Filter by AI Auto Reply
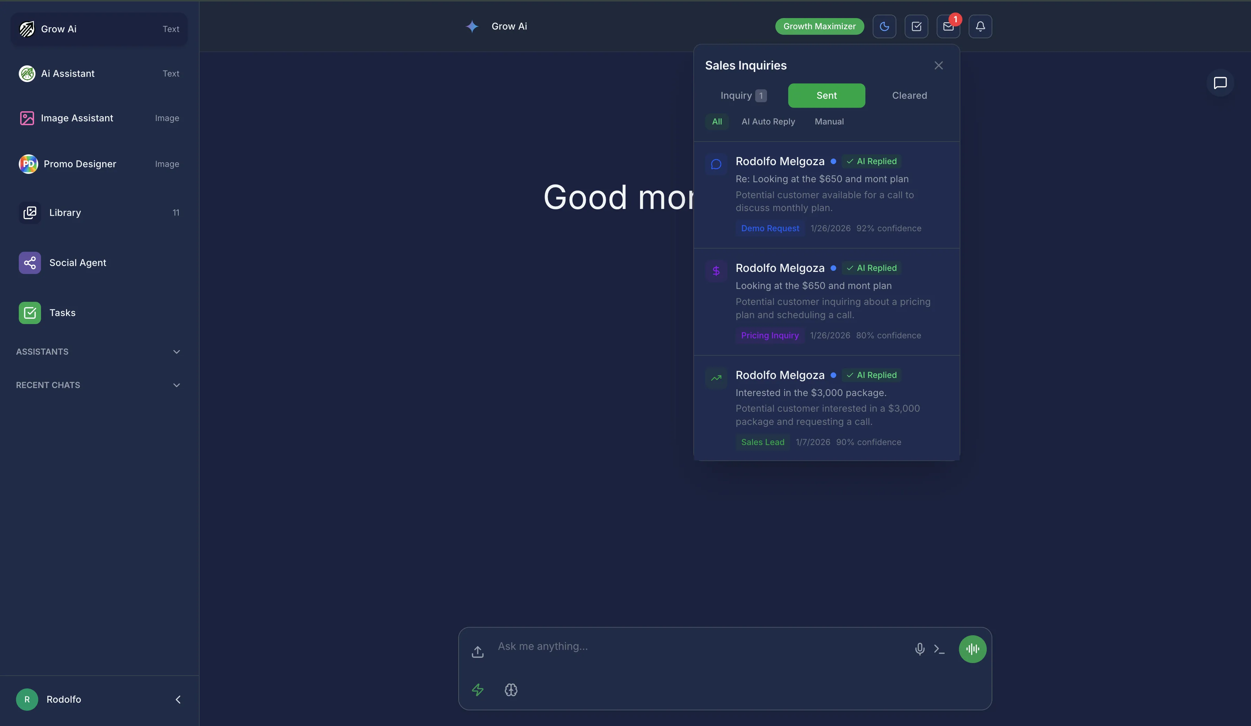This screenshot has width=1251, height=726. click(x=768, y=122)
